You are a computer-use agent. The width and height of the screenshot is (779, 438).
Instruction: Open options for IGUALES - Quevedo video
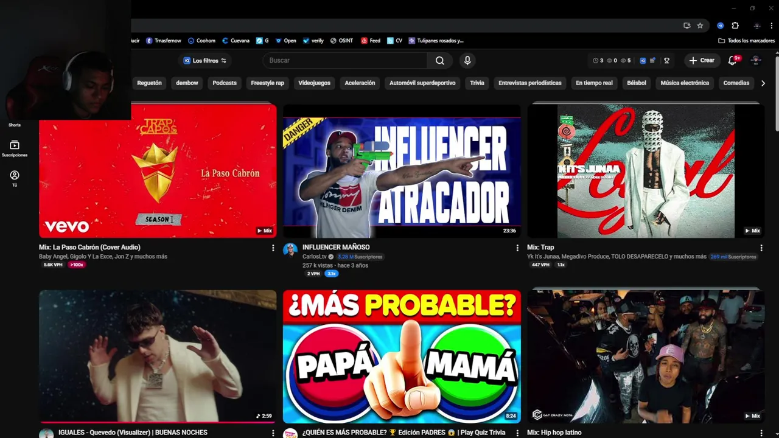click(273, 433)
